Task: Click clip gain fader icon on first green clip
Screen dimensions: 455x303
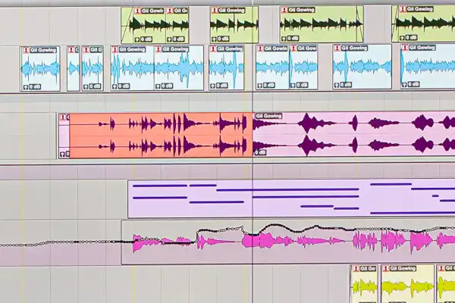Action: (x=137, y=39)
